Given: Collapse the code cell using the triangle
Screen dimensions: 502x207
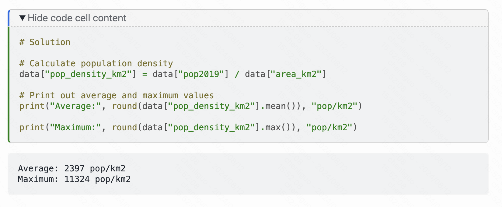Looking at the screenshot, I should 22,18.
